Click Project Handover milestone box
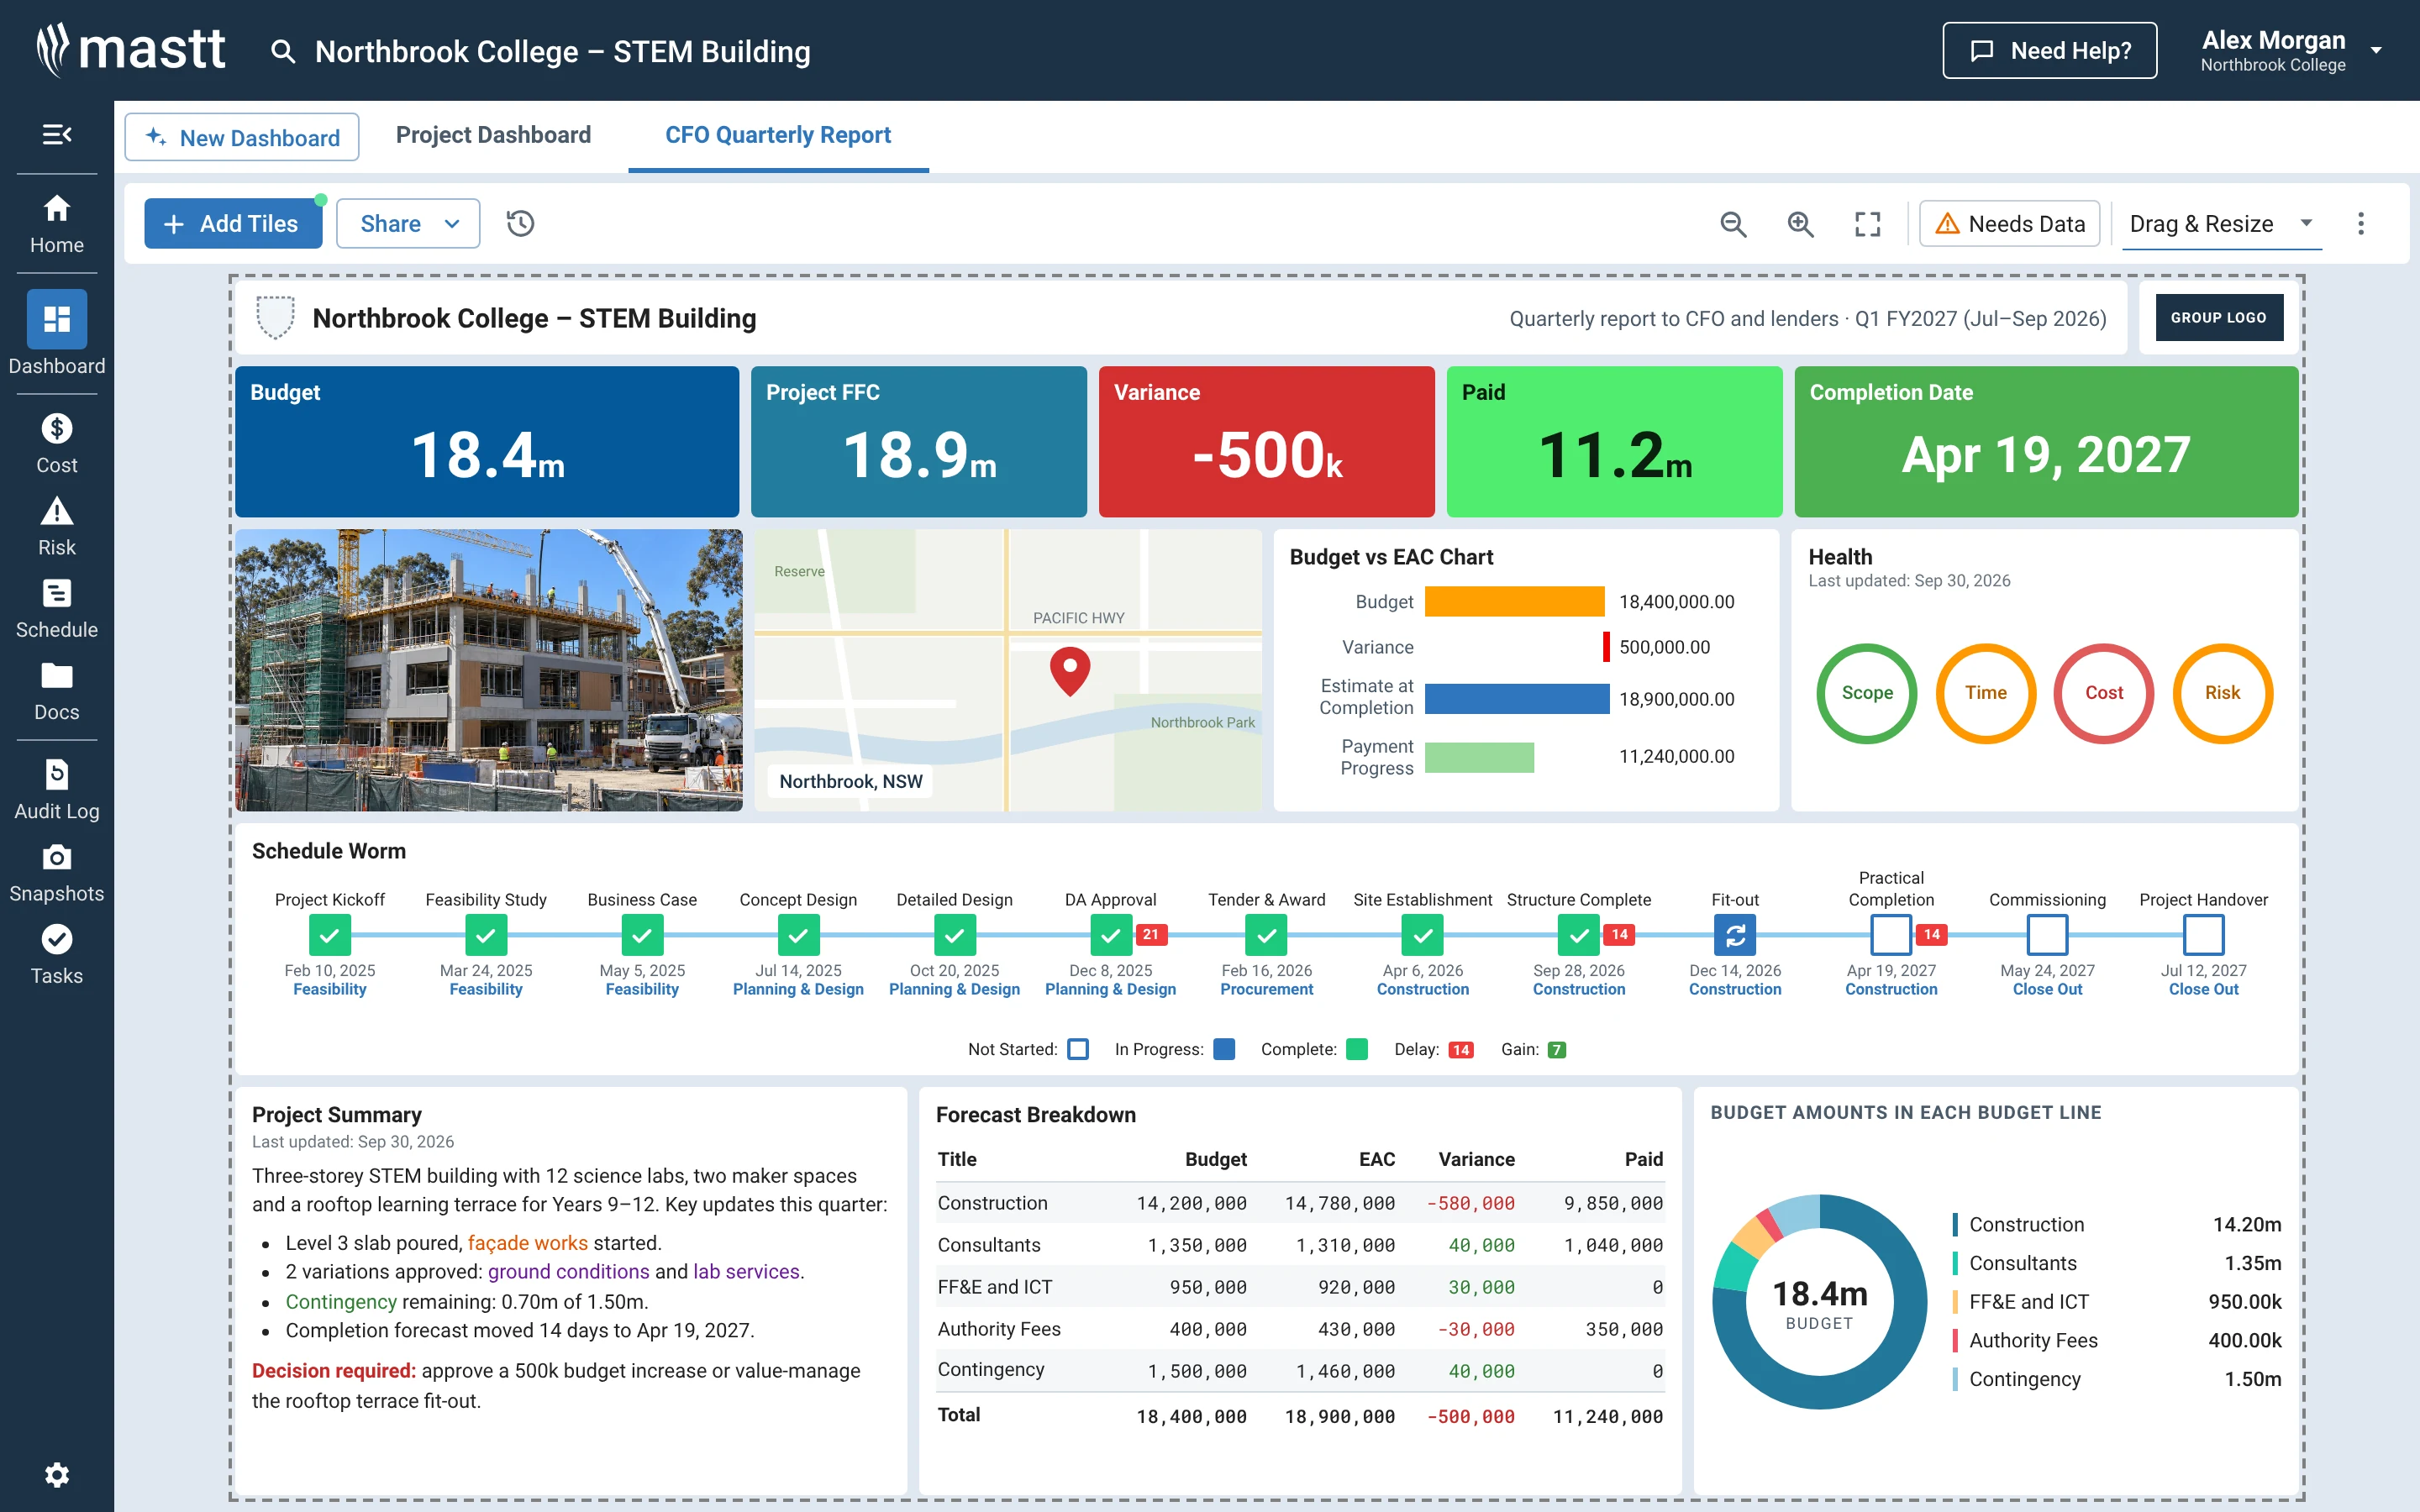This screenshot has width=2420, height=1512. pos(2203,935)
